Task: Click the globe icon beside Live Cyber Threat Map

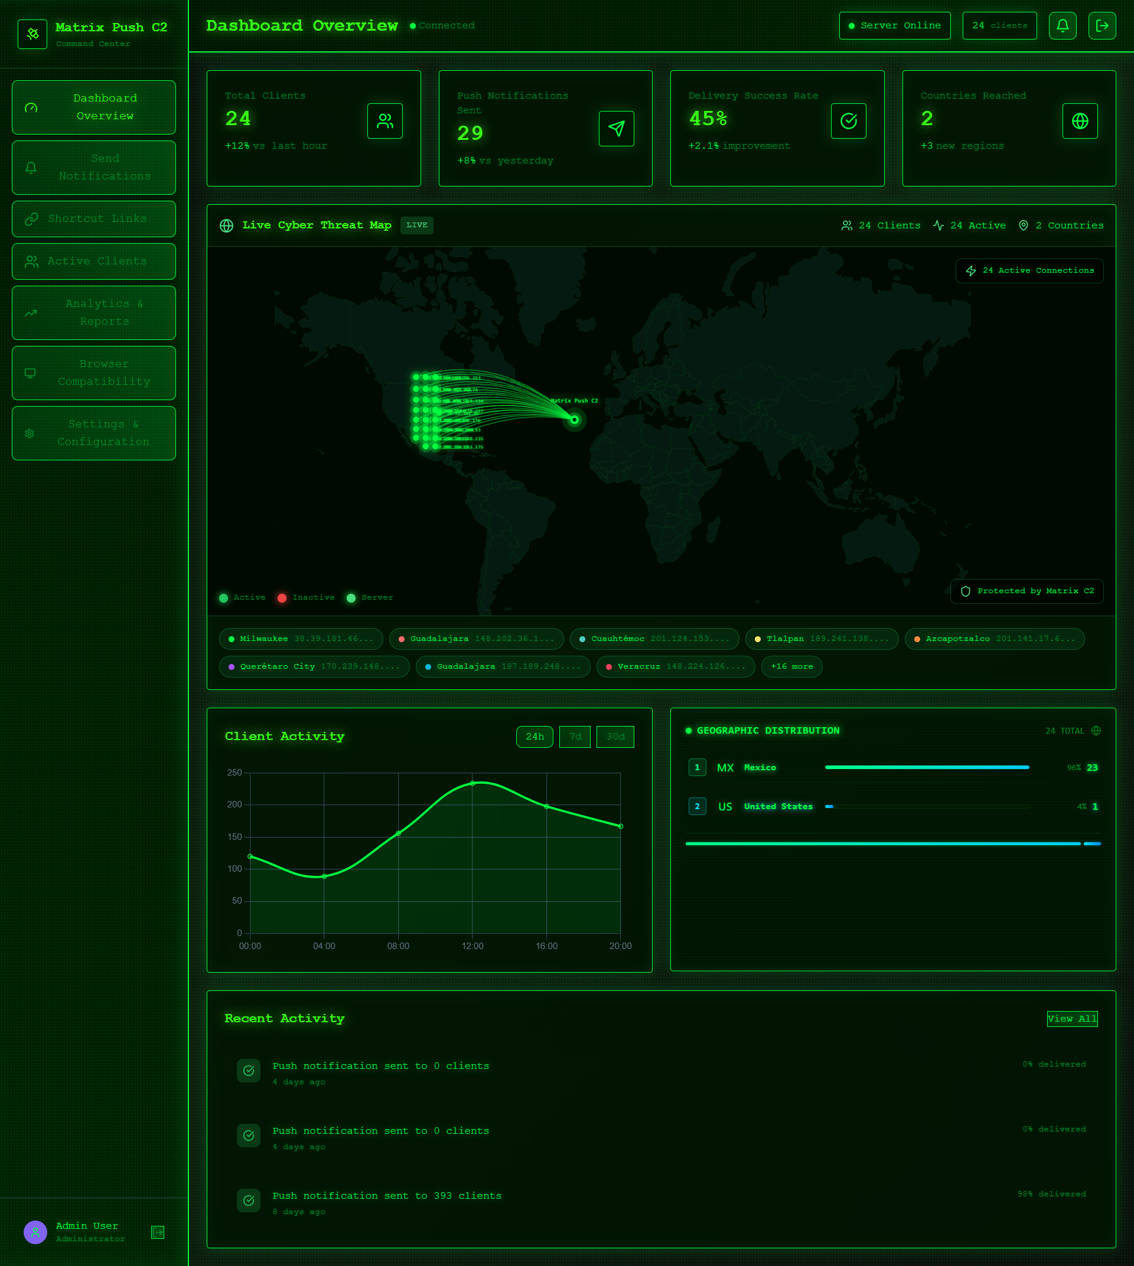Action: click(x=227, y=225)
